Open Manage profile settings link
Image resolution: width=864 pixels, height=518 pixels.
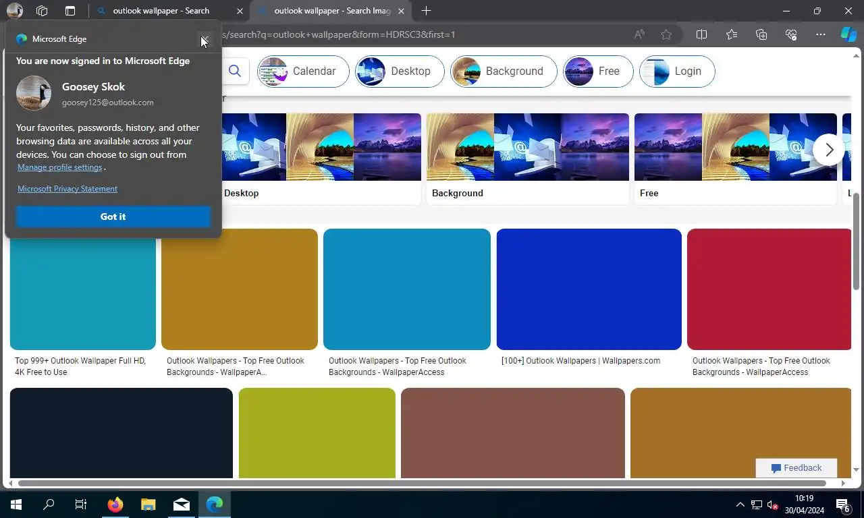(x=59, y=167)
